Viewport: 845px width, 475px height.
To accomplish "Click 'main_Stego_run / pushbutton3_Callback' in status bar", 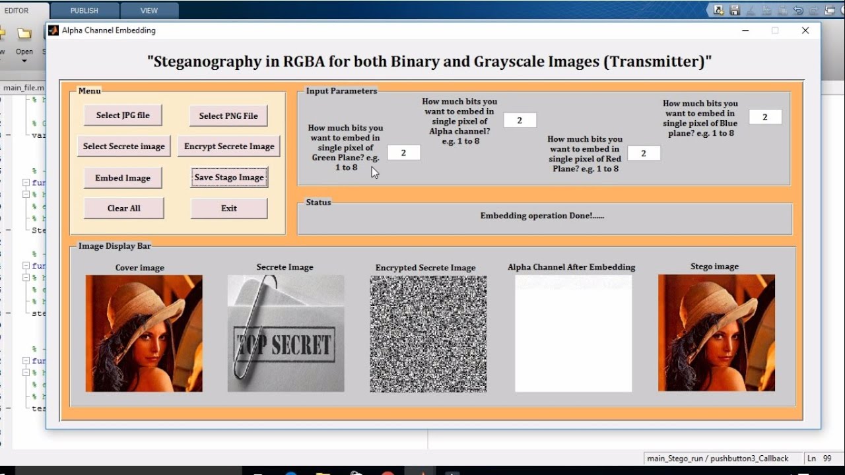I will pyautogui.click(x=718, y=459).
